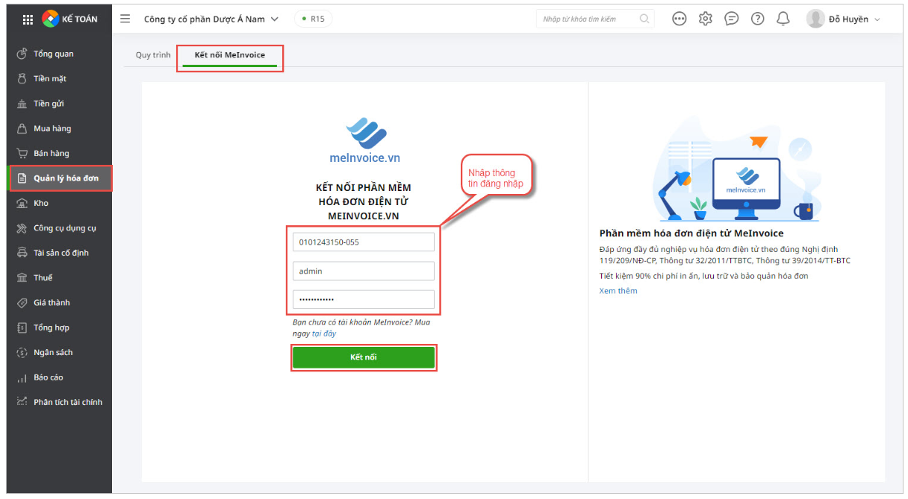
Task: Click the Giá thành tag icon
Action: (x=22, y=303)
